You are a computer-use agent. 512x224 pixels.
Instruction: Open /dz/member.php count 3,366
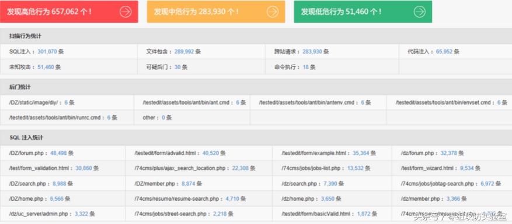click(453, 198)
